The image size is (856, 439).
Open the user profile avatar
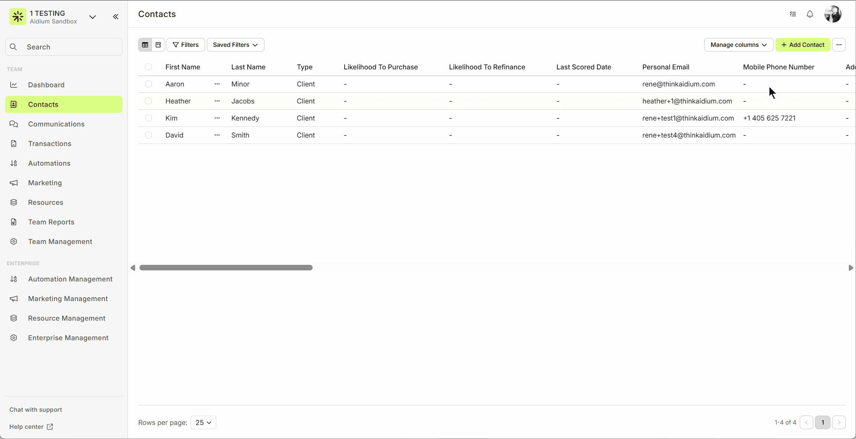[x=832, y=14]
